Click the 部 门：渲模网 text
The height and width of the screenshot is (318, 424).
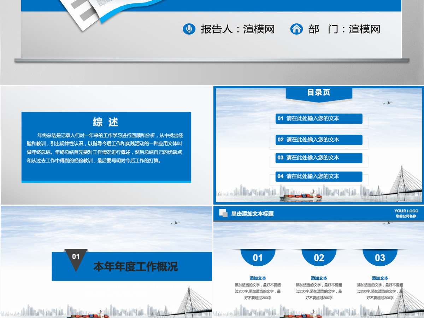344,29
